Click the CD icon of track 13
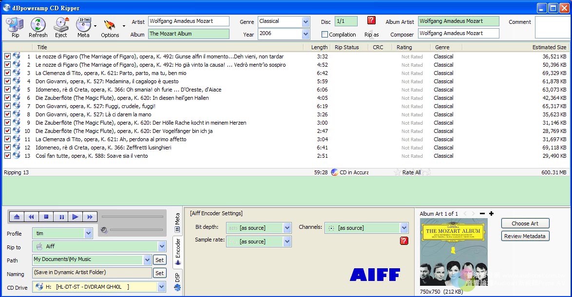Image resolution: width=572 pixels, height=297 pixels. pyautogui.click(x=17, y=155)
